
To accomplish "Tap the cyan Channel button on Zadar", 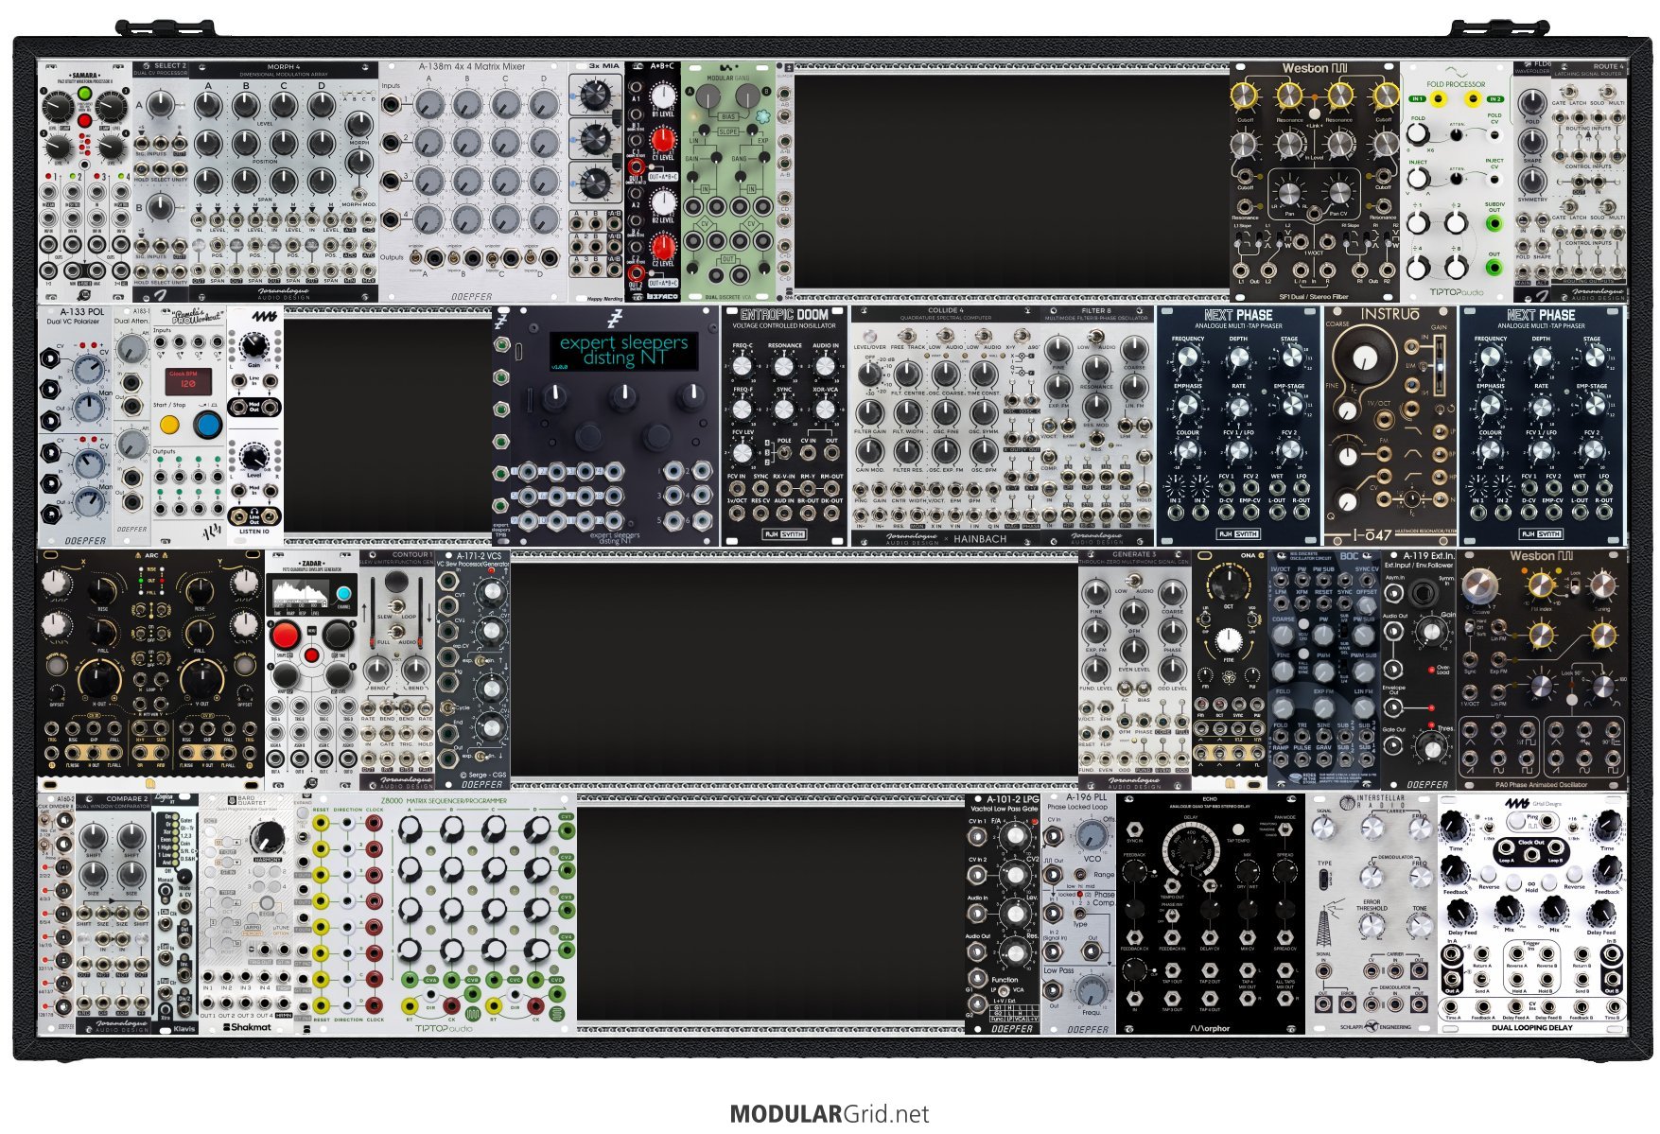I will pyautogui.click(x=343, y=594).
